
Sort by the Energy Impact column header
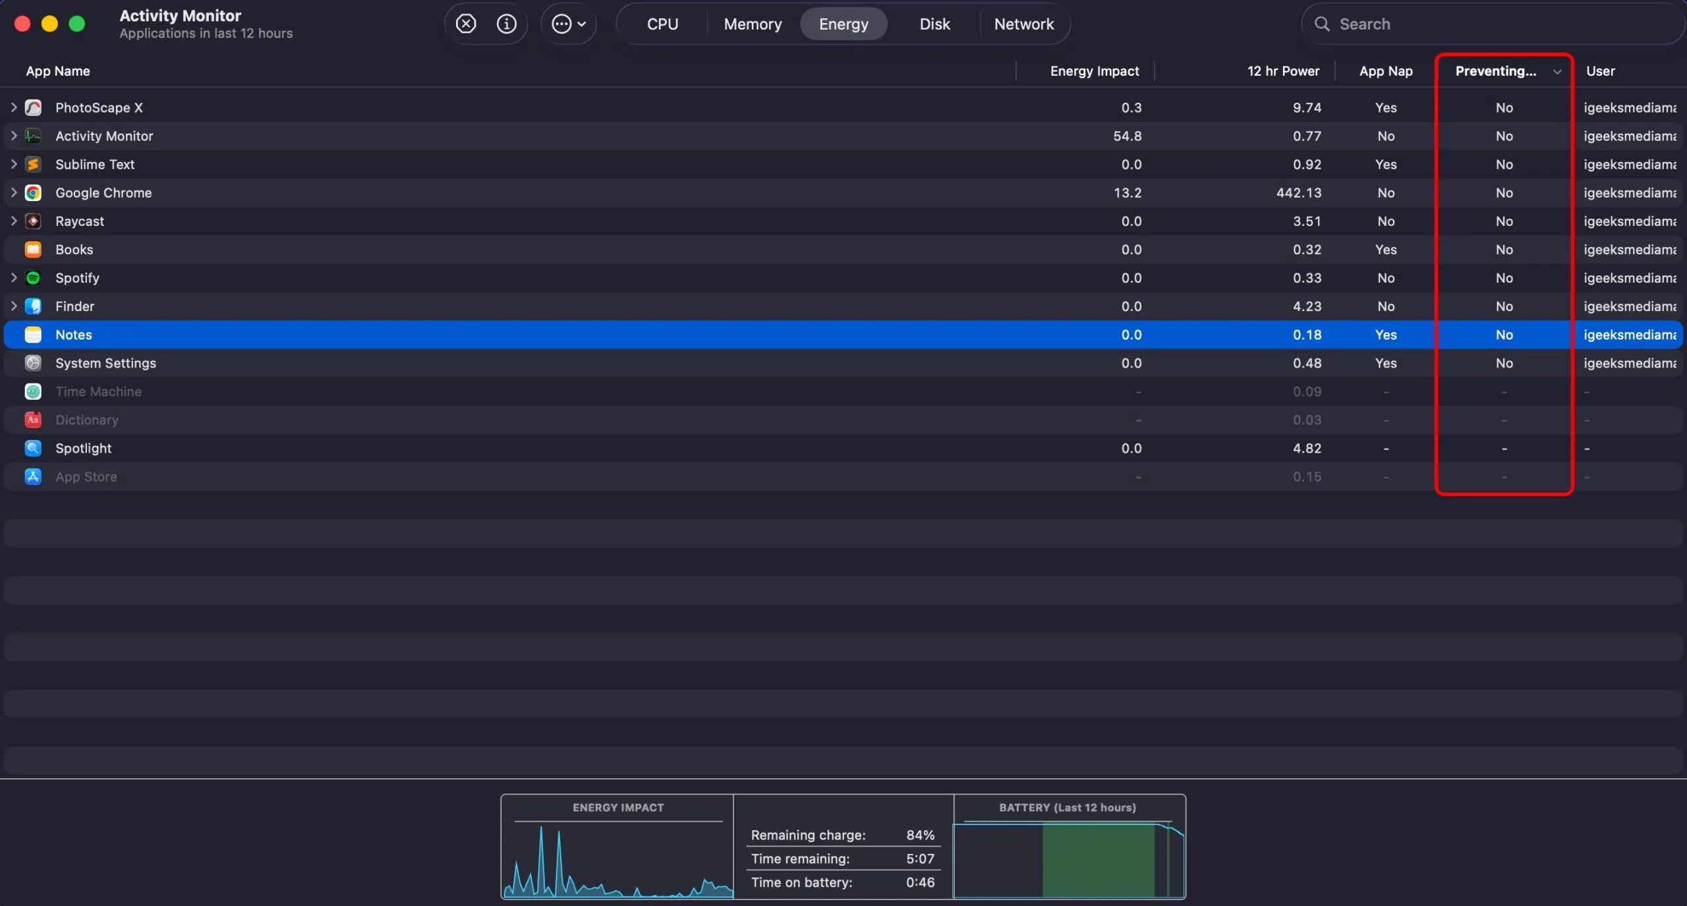(x=1094, y=71)
